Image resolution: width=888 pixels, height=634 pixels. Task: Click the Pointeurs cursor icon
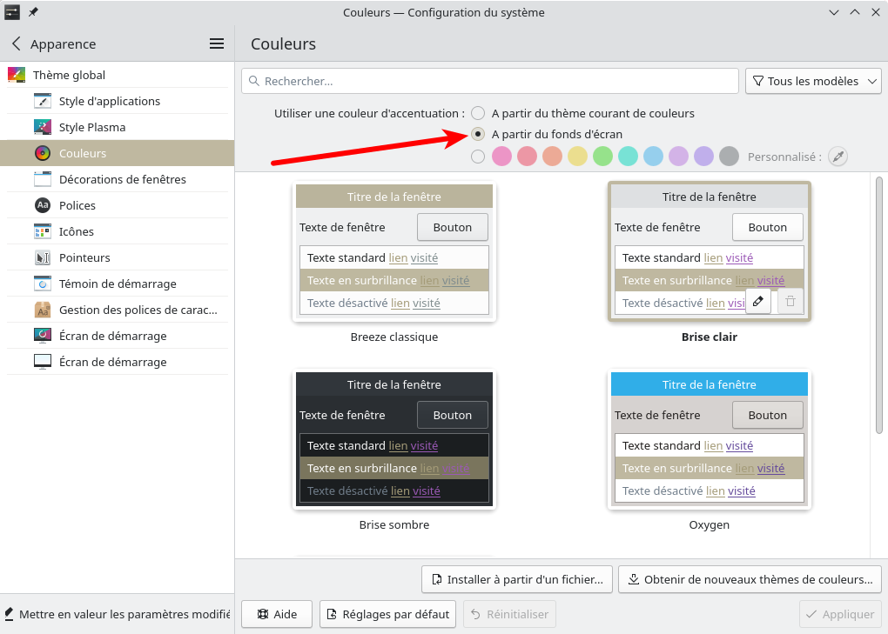[x=43, y=257]
